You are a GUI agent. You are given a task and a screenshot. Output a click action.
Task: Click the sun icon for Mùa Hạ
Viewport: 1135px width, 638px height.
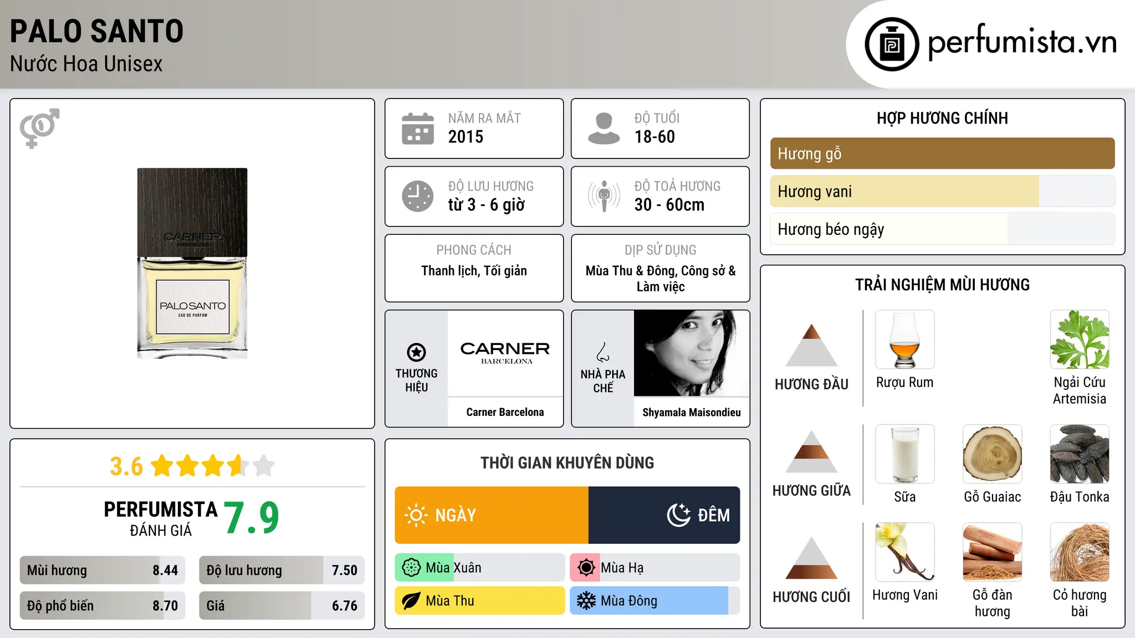pyautogui.click(x=586, y=568)
